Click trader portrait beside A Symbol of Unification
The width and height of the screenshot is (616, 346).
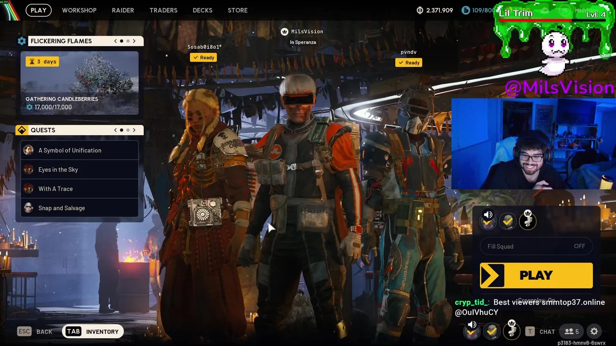29,150
